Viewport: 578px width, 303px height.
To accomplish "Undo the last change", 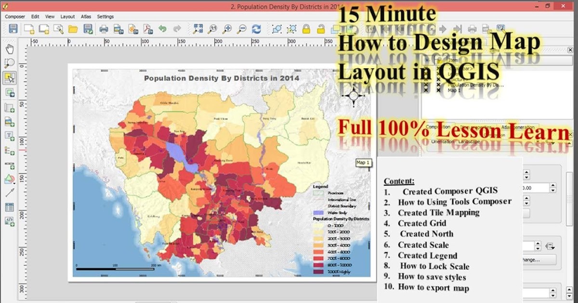I will [x=163, y=29].
